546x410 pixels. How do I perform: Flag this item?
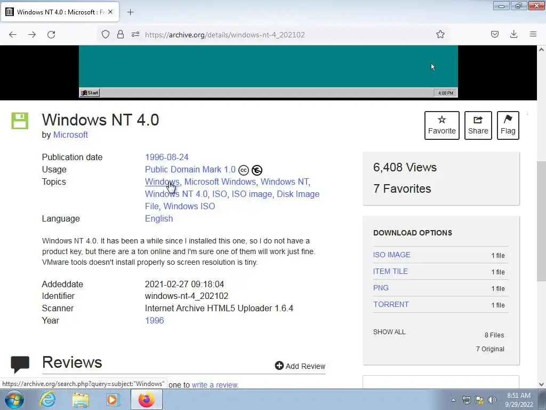[508, 125]
